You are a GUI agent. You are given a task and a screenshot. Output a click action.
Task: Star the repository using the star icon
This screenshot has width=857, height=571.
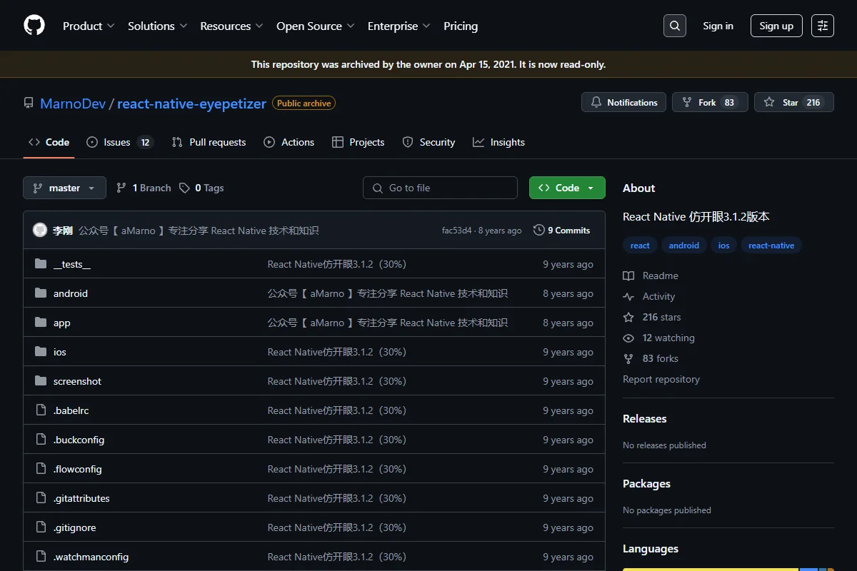pyautogui.click(x=769, y=103)
